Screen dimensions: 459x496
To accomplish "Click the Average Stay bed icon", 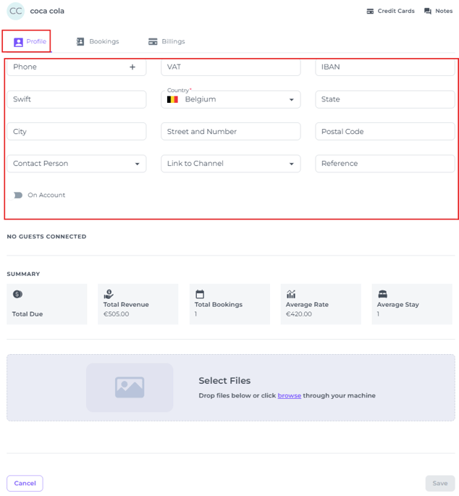I will [382, 294].
